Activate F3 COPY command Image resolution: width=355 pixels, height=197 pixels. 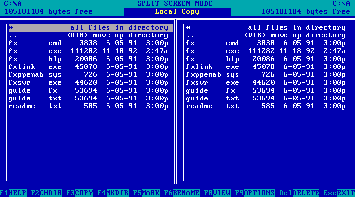tap(79, 193)
